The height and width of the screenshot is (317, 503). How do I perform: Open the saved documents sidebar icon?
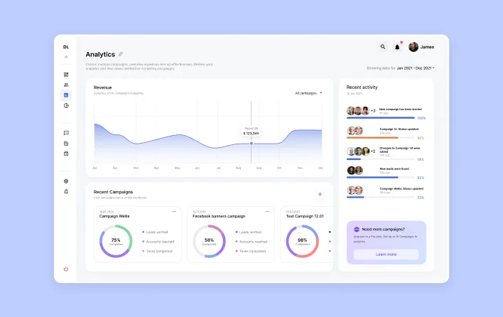(x=66, y=144)
